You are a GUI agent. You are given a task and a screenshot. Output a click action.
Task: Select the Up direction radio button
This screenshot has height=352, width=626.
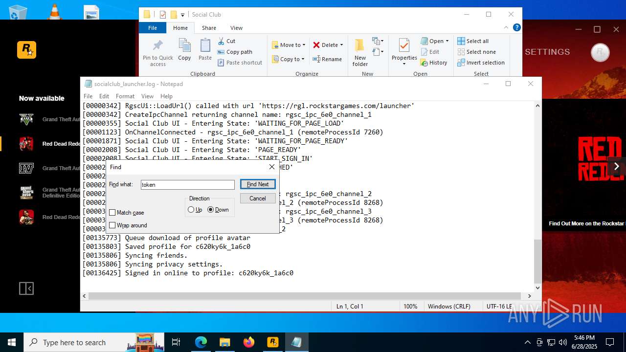tap(191, 210)
